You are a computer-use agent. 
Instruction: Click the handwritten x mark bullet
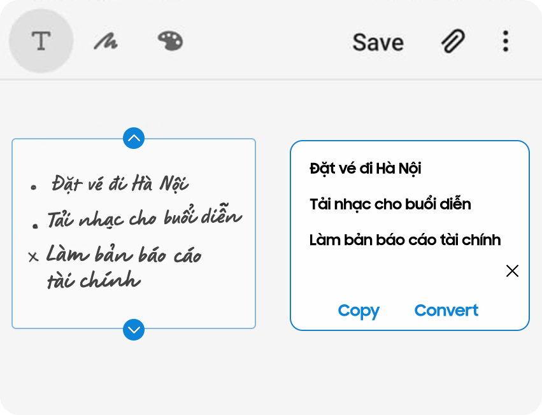point(33,257)
